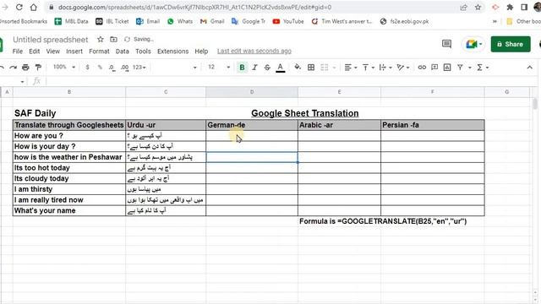Open the Insert menu
This screenshot has width=541, height=304.
(x=74, y=52)
